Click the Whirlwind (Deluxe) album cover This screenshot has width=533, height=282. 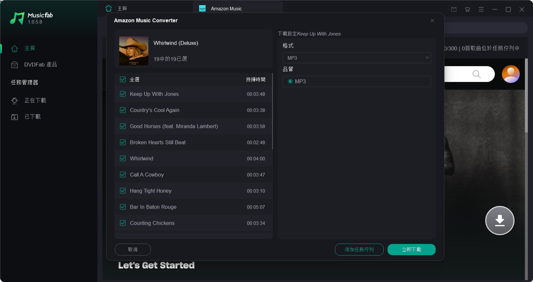[134, 51]
